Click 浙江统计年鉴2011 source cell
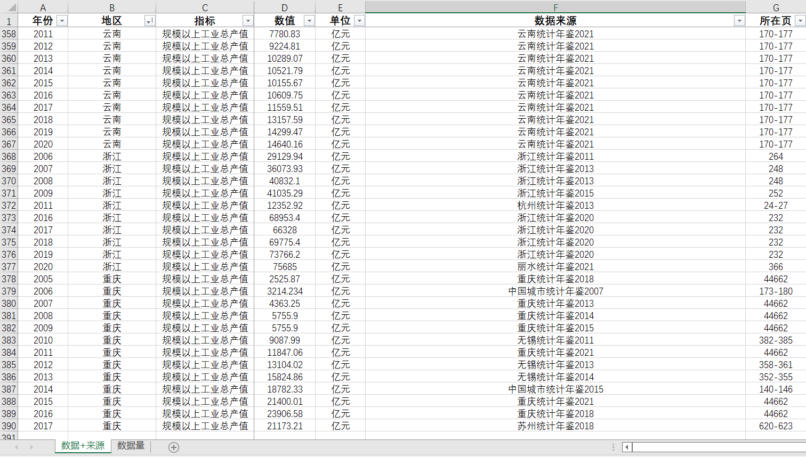The height and width of the screenshot is (457, 806). pyautogui.click(x=555, y=156)
